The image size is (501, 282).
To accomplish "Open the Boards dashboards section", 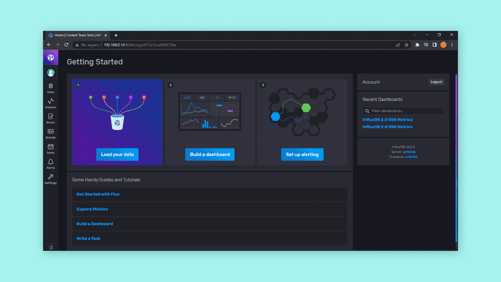I will click(x=51, y=133).
